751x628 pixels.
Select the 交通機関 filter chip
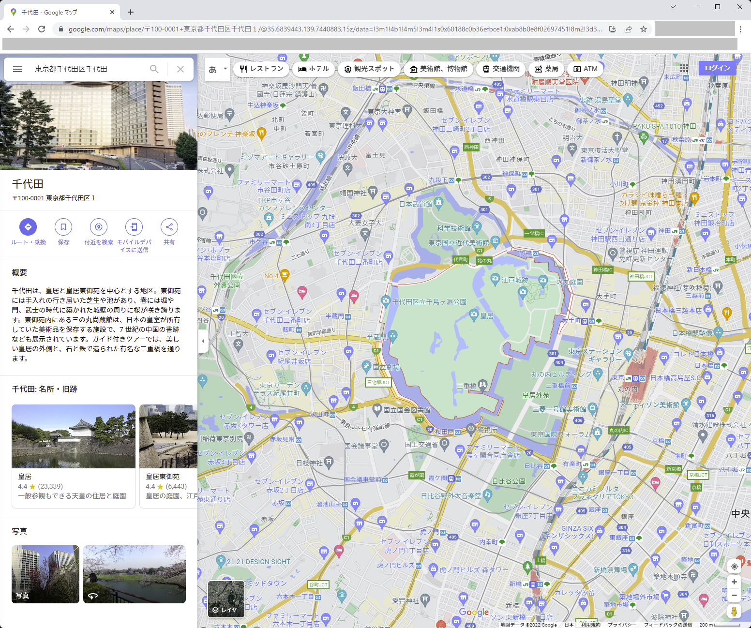coord(501,69)
